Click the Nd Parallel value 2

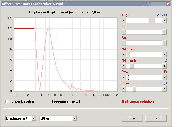click(166, 60)
